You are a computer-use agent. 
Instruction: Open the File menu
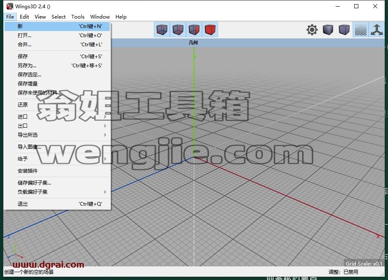pyautogui.click(x=10, y=17)
